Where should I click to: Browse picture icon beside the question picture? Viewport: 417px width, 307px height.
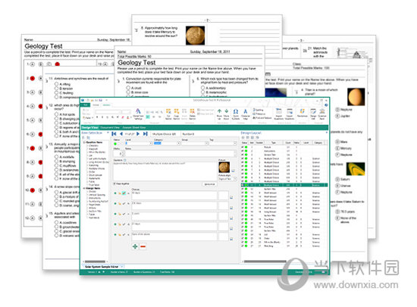[x=233, y=171]
